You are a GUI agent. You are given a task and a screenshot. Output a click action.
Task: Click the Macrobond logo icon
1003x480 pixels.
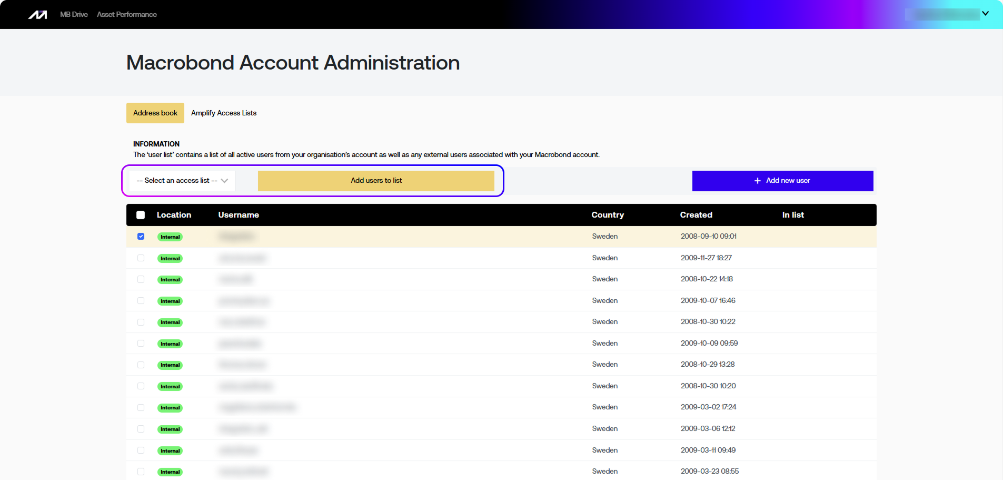coord(37,15)
